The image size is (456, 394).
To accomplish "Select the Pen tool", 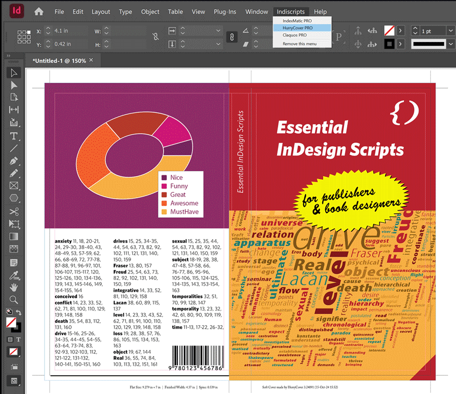I will (x=14, y=161).
